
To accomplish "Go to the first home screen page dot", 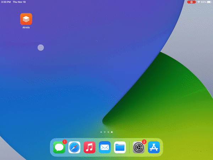I will [101, 132].
